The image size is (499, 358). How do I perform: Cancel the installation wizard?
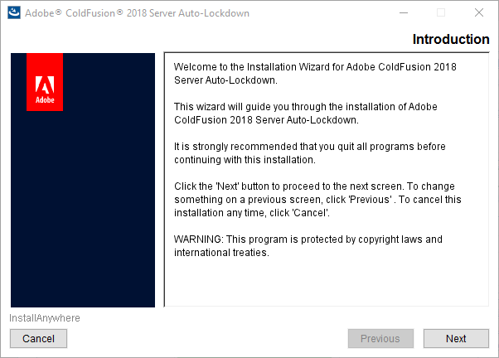point(38,339)
